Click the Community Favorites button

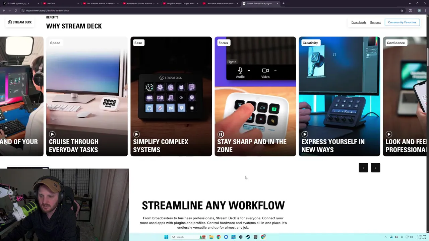click(x=402, y=22)
